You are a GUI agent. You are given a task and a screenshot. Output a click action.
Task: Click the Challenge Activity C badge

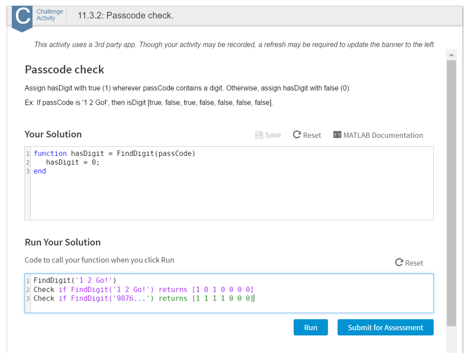[x=22, y=15]
